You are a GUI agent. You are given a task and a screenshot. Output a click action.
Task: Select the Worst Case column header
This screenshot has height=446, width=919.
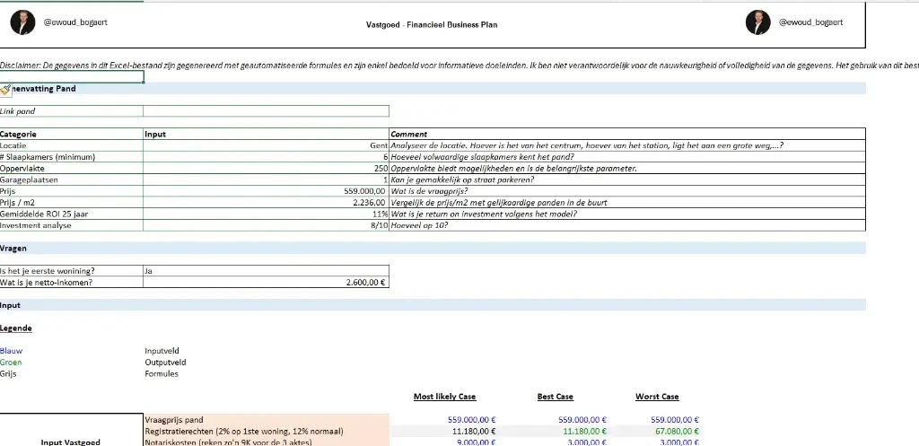[657, 397]
